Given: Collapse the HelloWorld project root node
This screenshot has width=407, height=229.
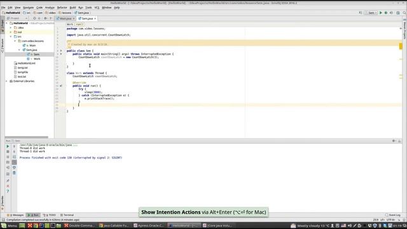Looking at the screenshot, I should tap(7, 23).
